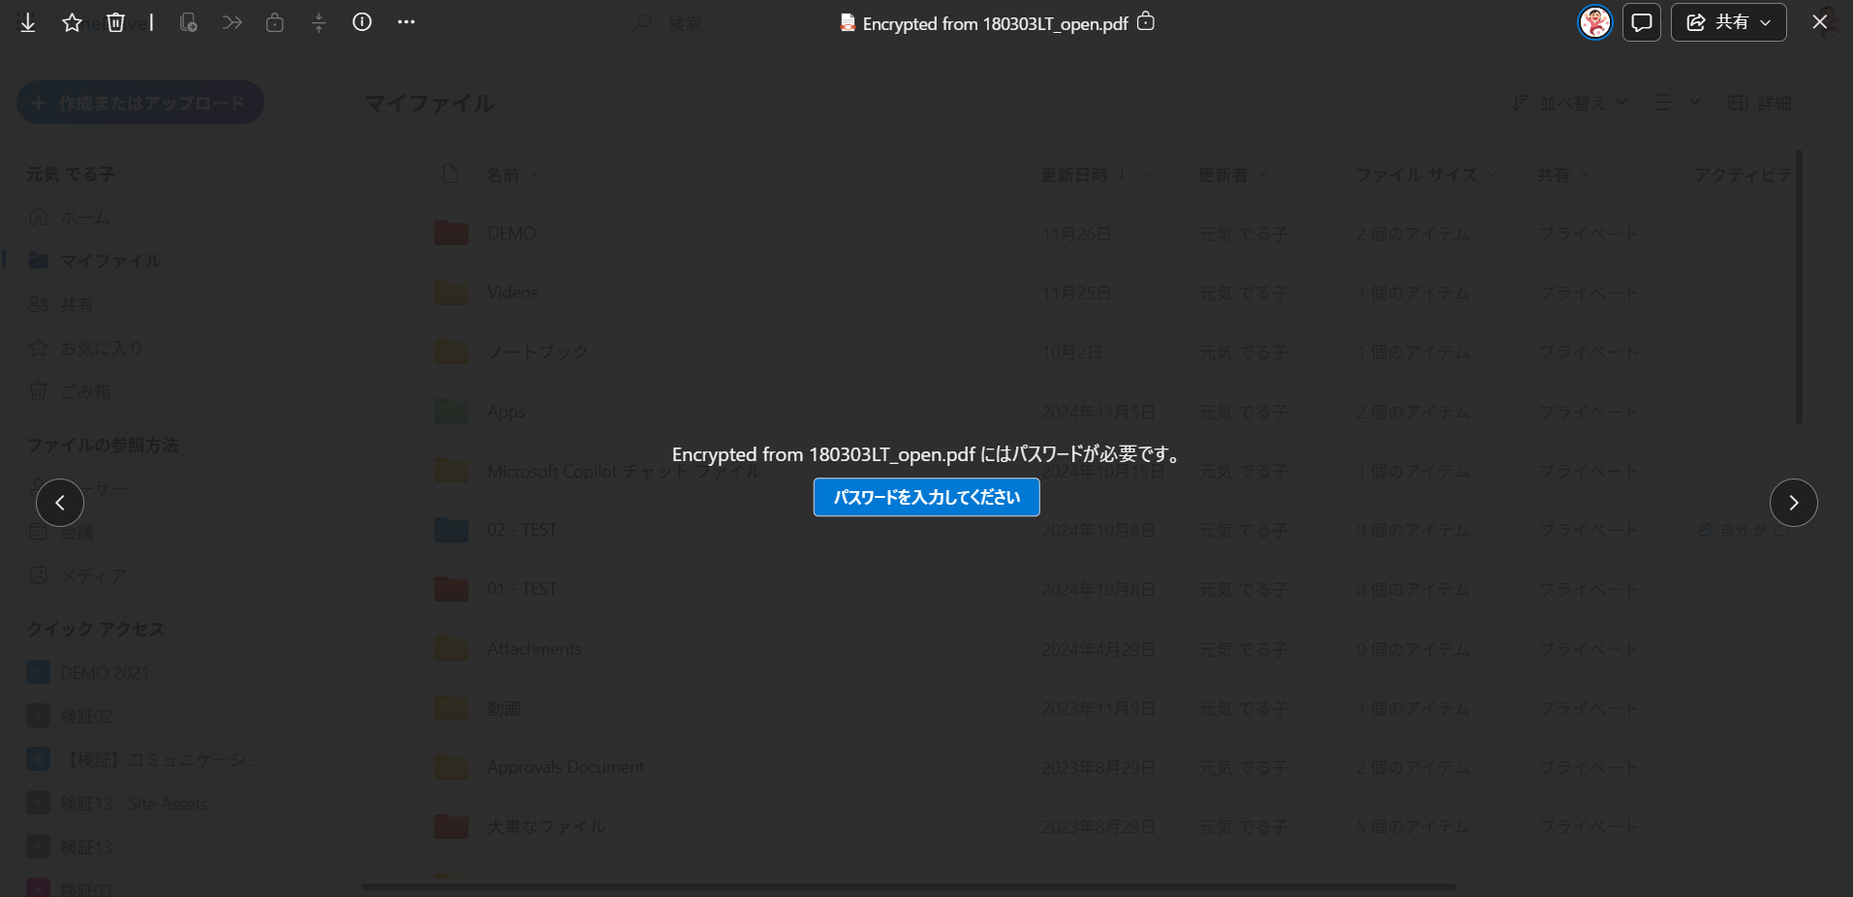Click the move-to double arrow icon
1853x897 pixels.
click(232, 22)
